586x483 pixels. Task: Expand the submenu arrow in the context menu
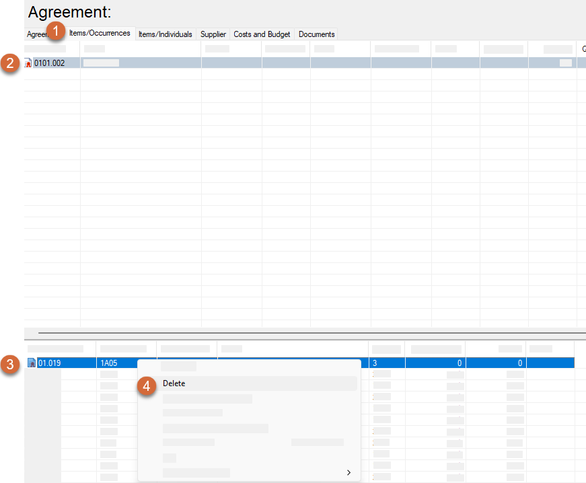[349, 473]
